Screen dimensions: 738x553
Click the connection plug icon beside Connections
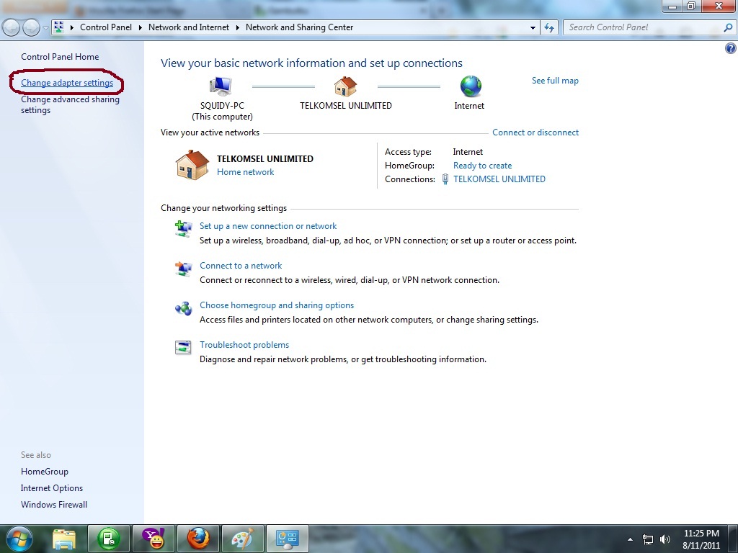445,179
